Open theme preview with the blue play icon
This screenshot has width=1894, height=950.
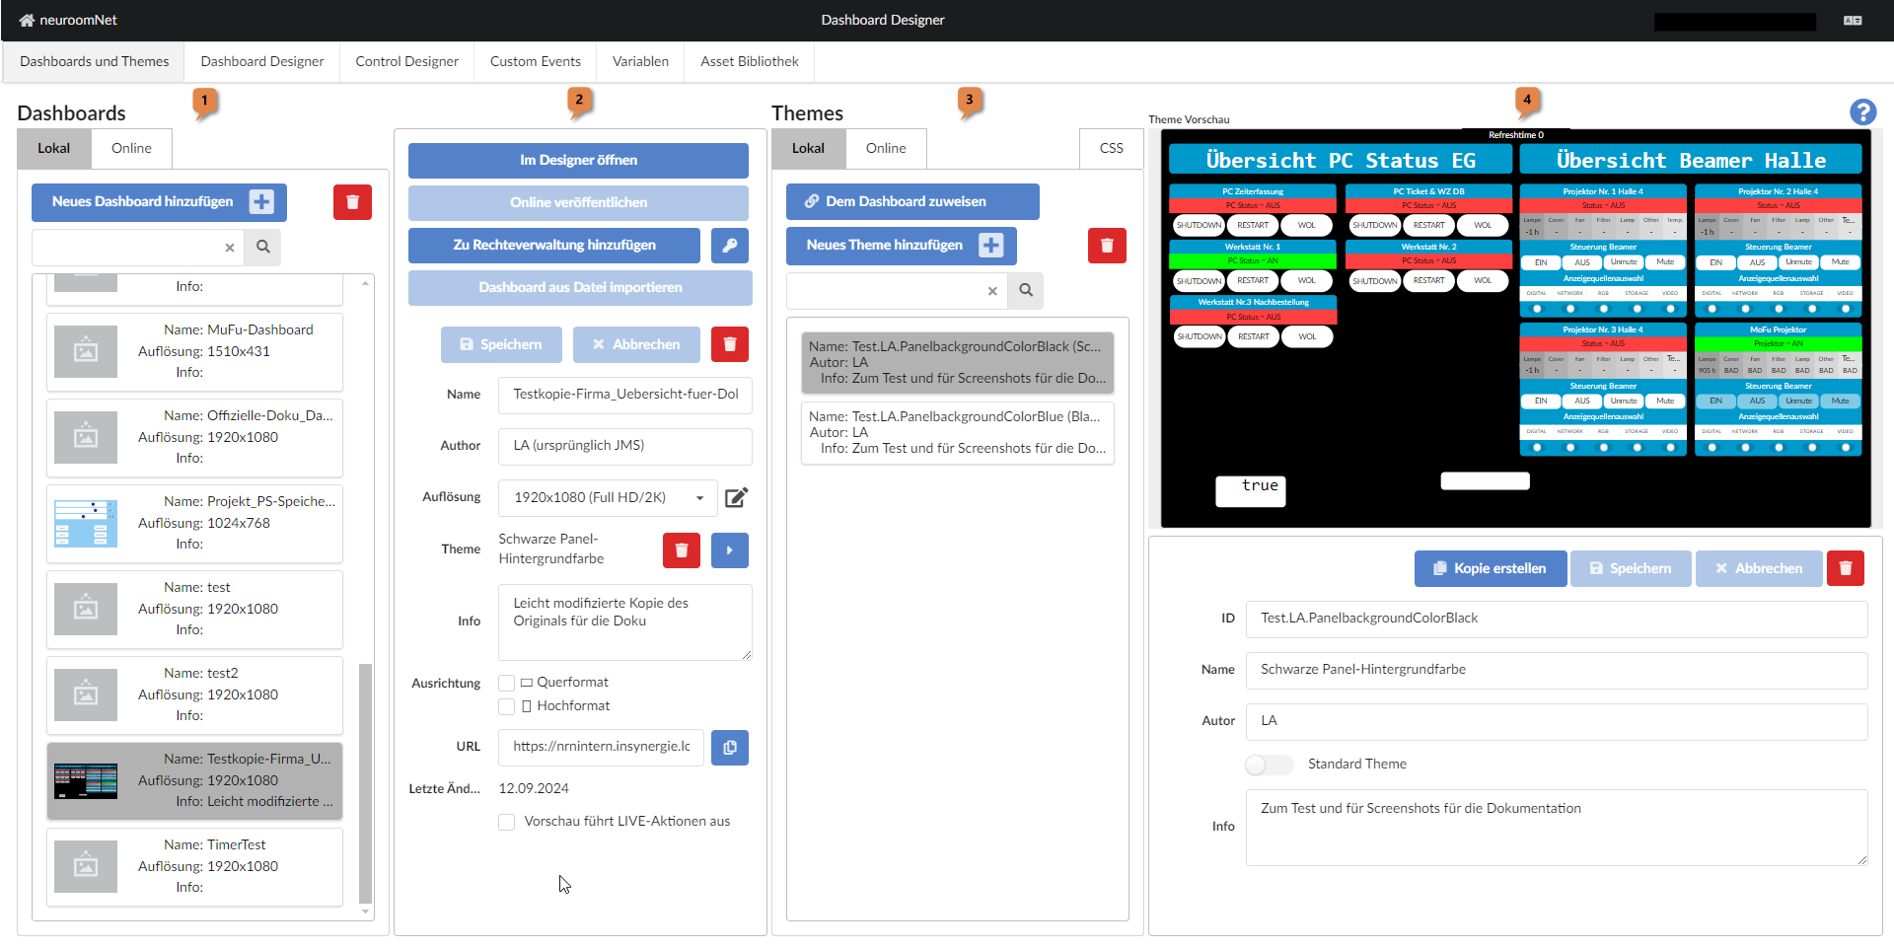(x=730, y=549)
